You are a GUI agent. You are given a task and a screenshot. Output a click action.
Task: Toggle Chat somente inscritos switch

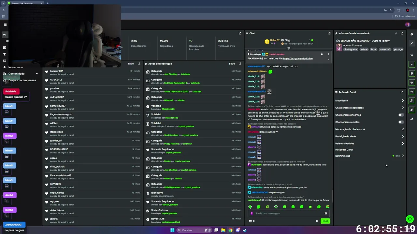[x=401, y=115]
